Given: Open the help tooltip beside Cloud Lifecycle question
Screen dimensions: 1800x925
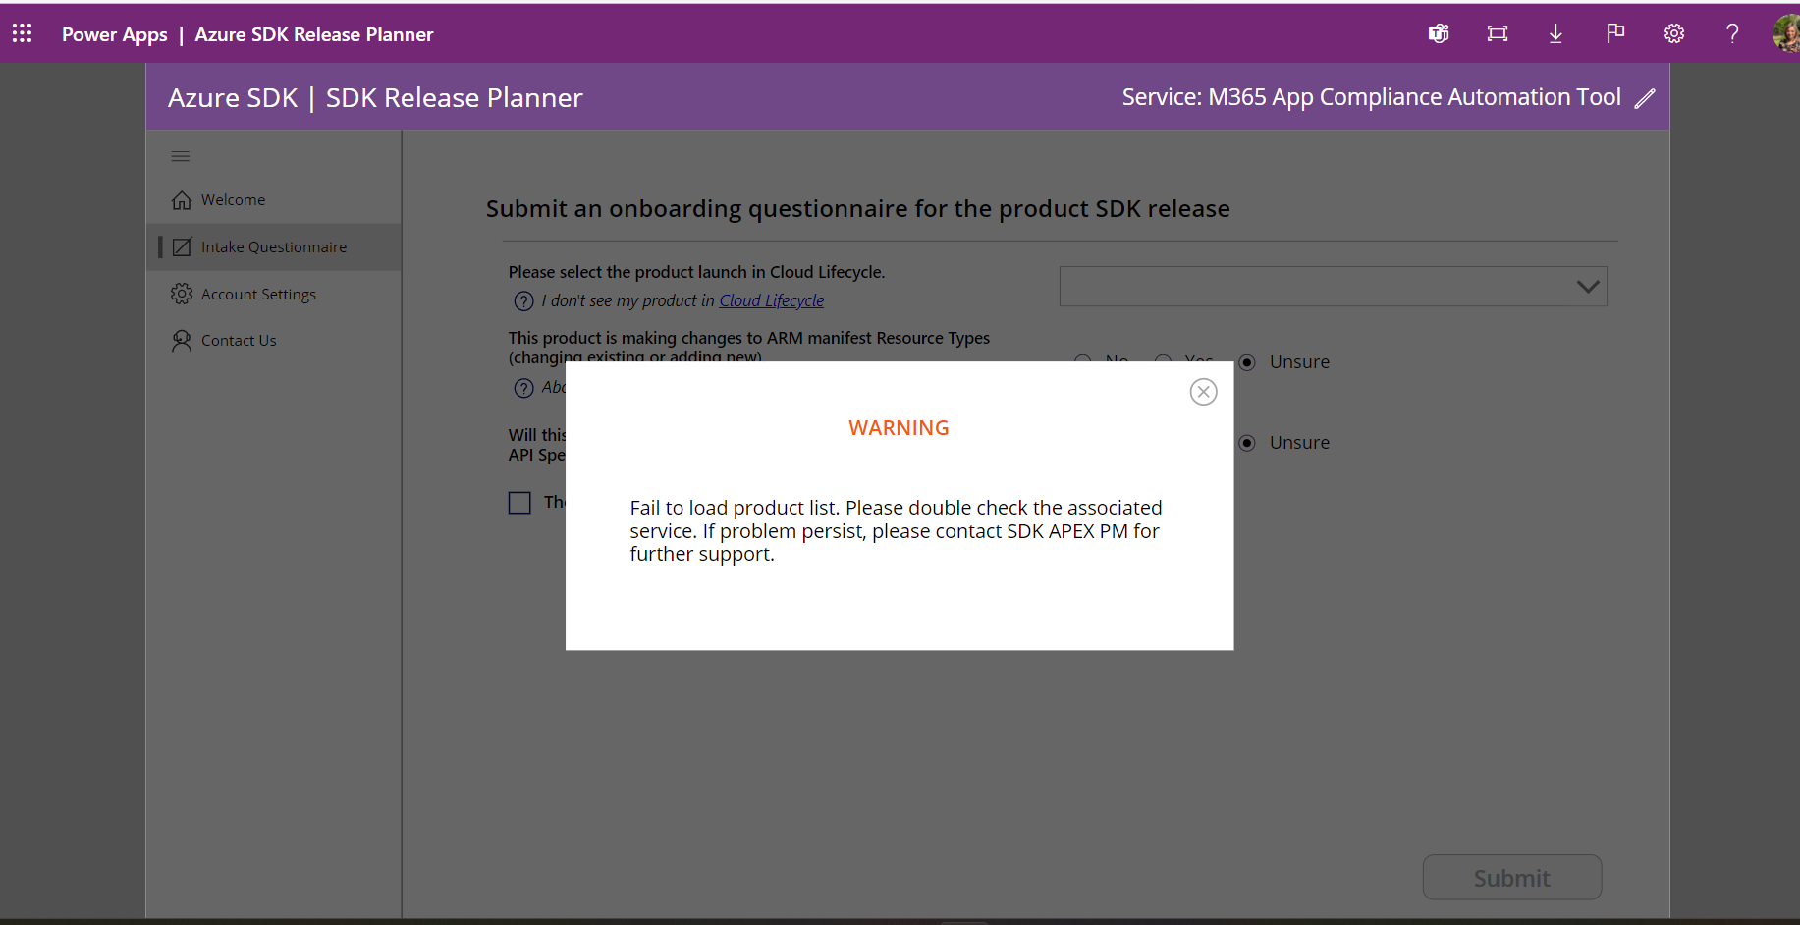Looking at the screenshot, I should [x=523, y=300].
